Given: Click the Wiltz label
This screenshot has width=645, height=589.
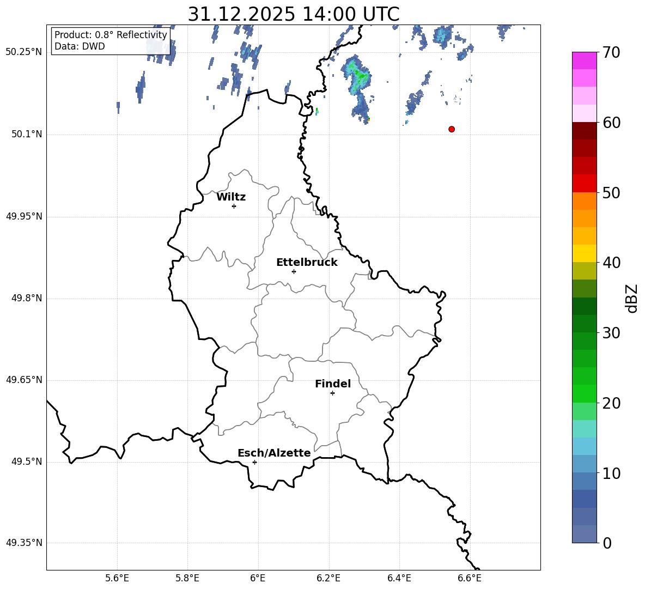Looking at the screenshot, I should pyautogui.click(x=231, y=197).
